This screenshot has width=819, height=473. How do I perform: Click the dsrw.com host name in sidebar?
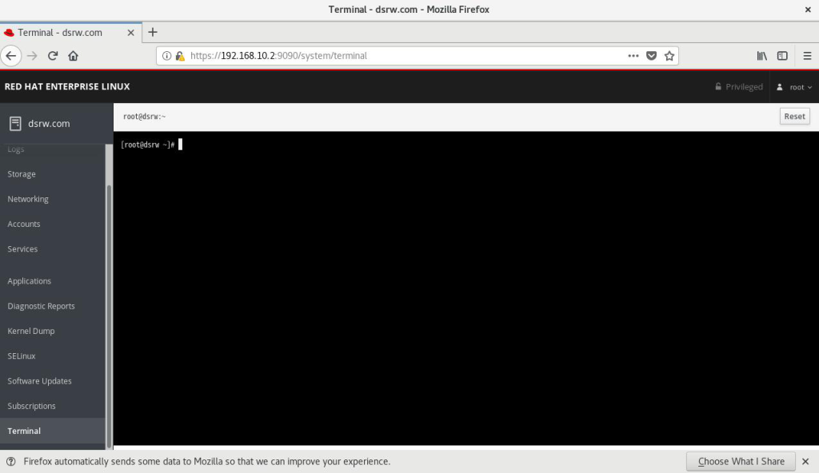click(49, 124)
